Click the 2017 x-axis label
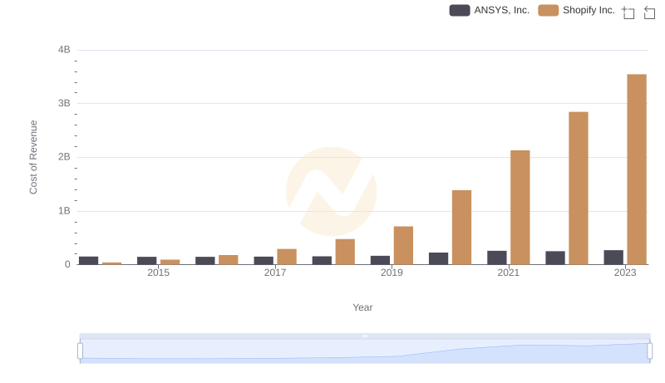The height and width of the screenshot is (383, 665). pos(275,273)
